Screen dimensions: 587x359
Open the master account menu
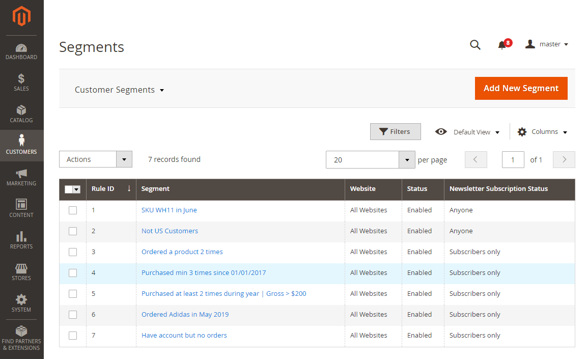point(546,44)
